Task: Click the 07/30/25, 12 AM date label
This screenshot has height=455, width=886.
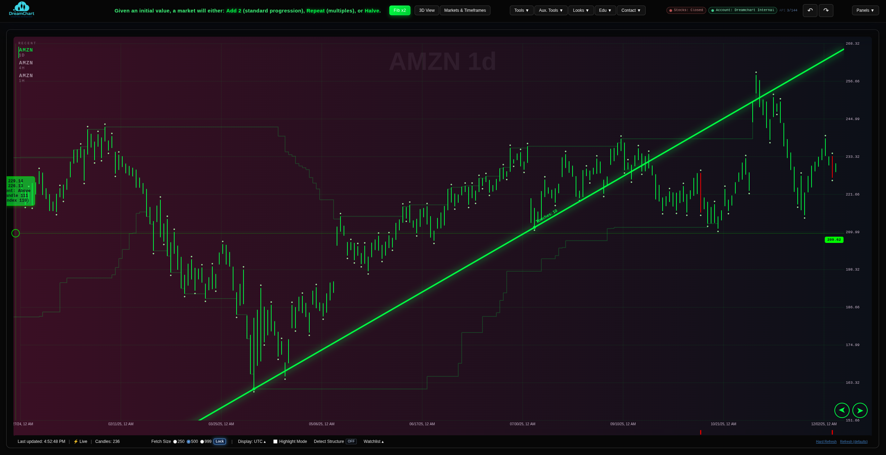Action: click(522, 424)
